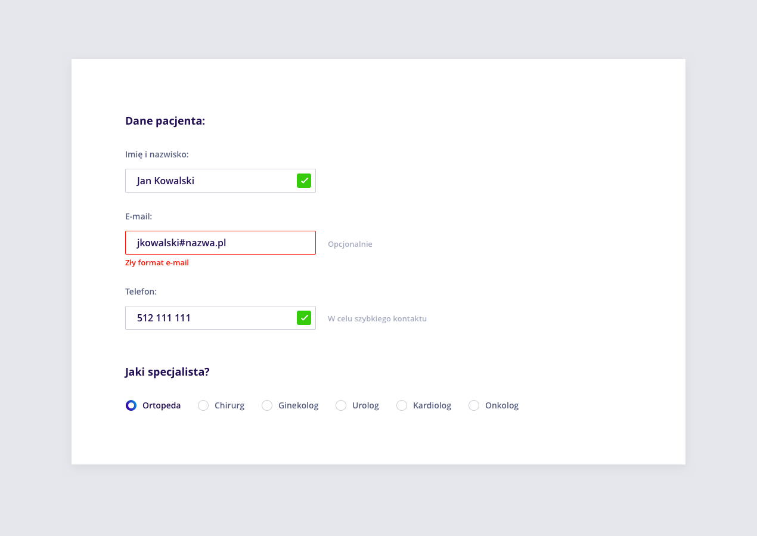The image size is (757, 536).
Task: Click the green checkmark in the name field
Action: (304, 181)
